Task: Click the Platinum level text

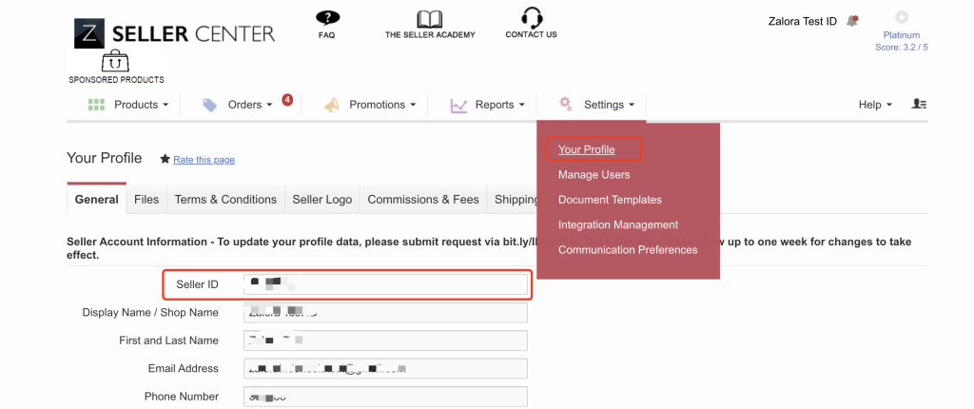Action: click(x=902, y=35)
